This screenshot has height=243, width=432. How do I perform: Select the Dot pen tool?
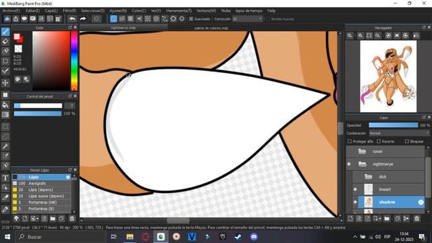(x=5, y=71)
